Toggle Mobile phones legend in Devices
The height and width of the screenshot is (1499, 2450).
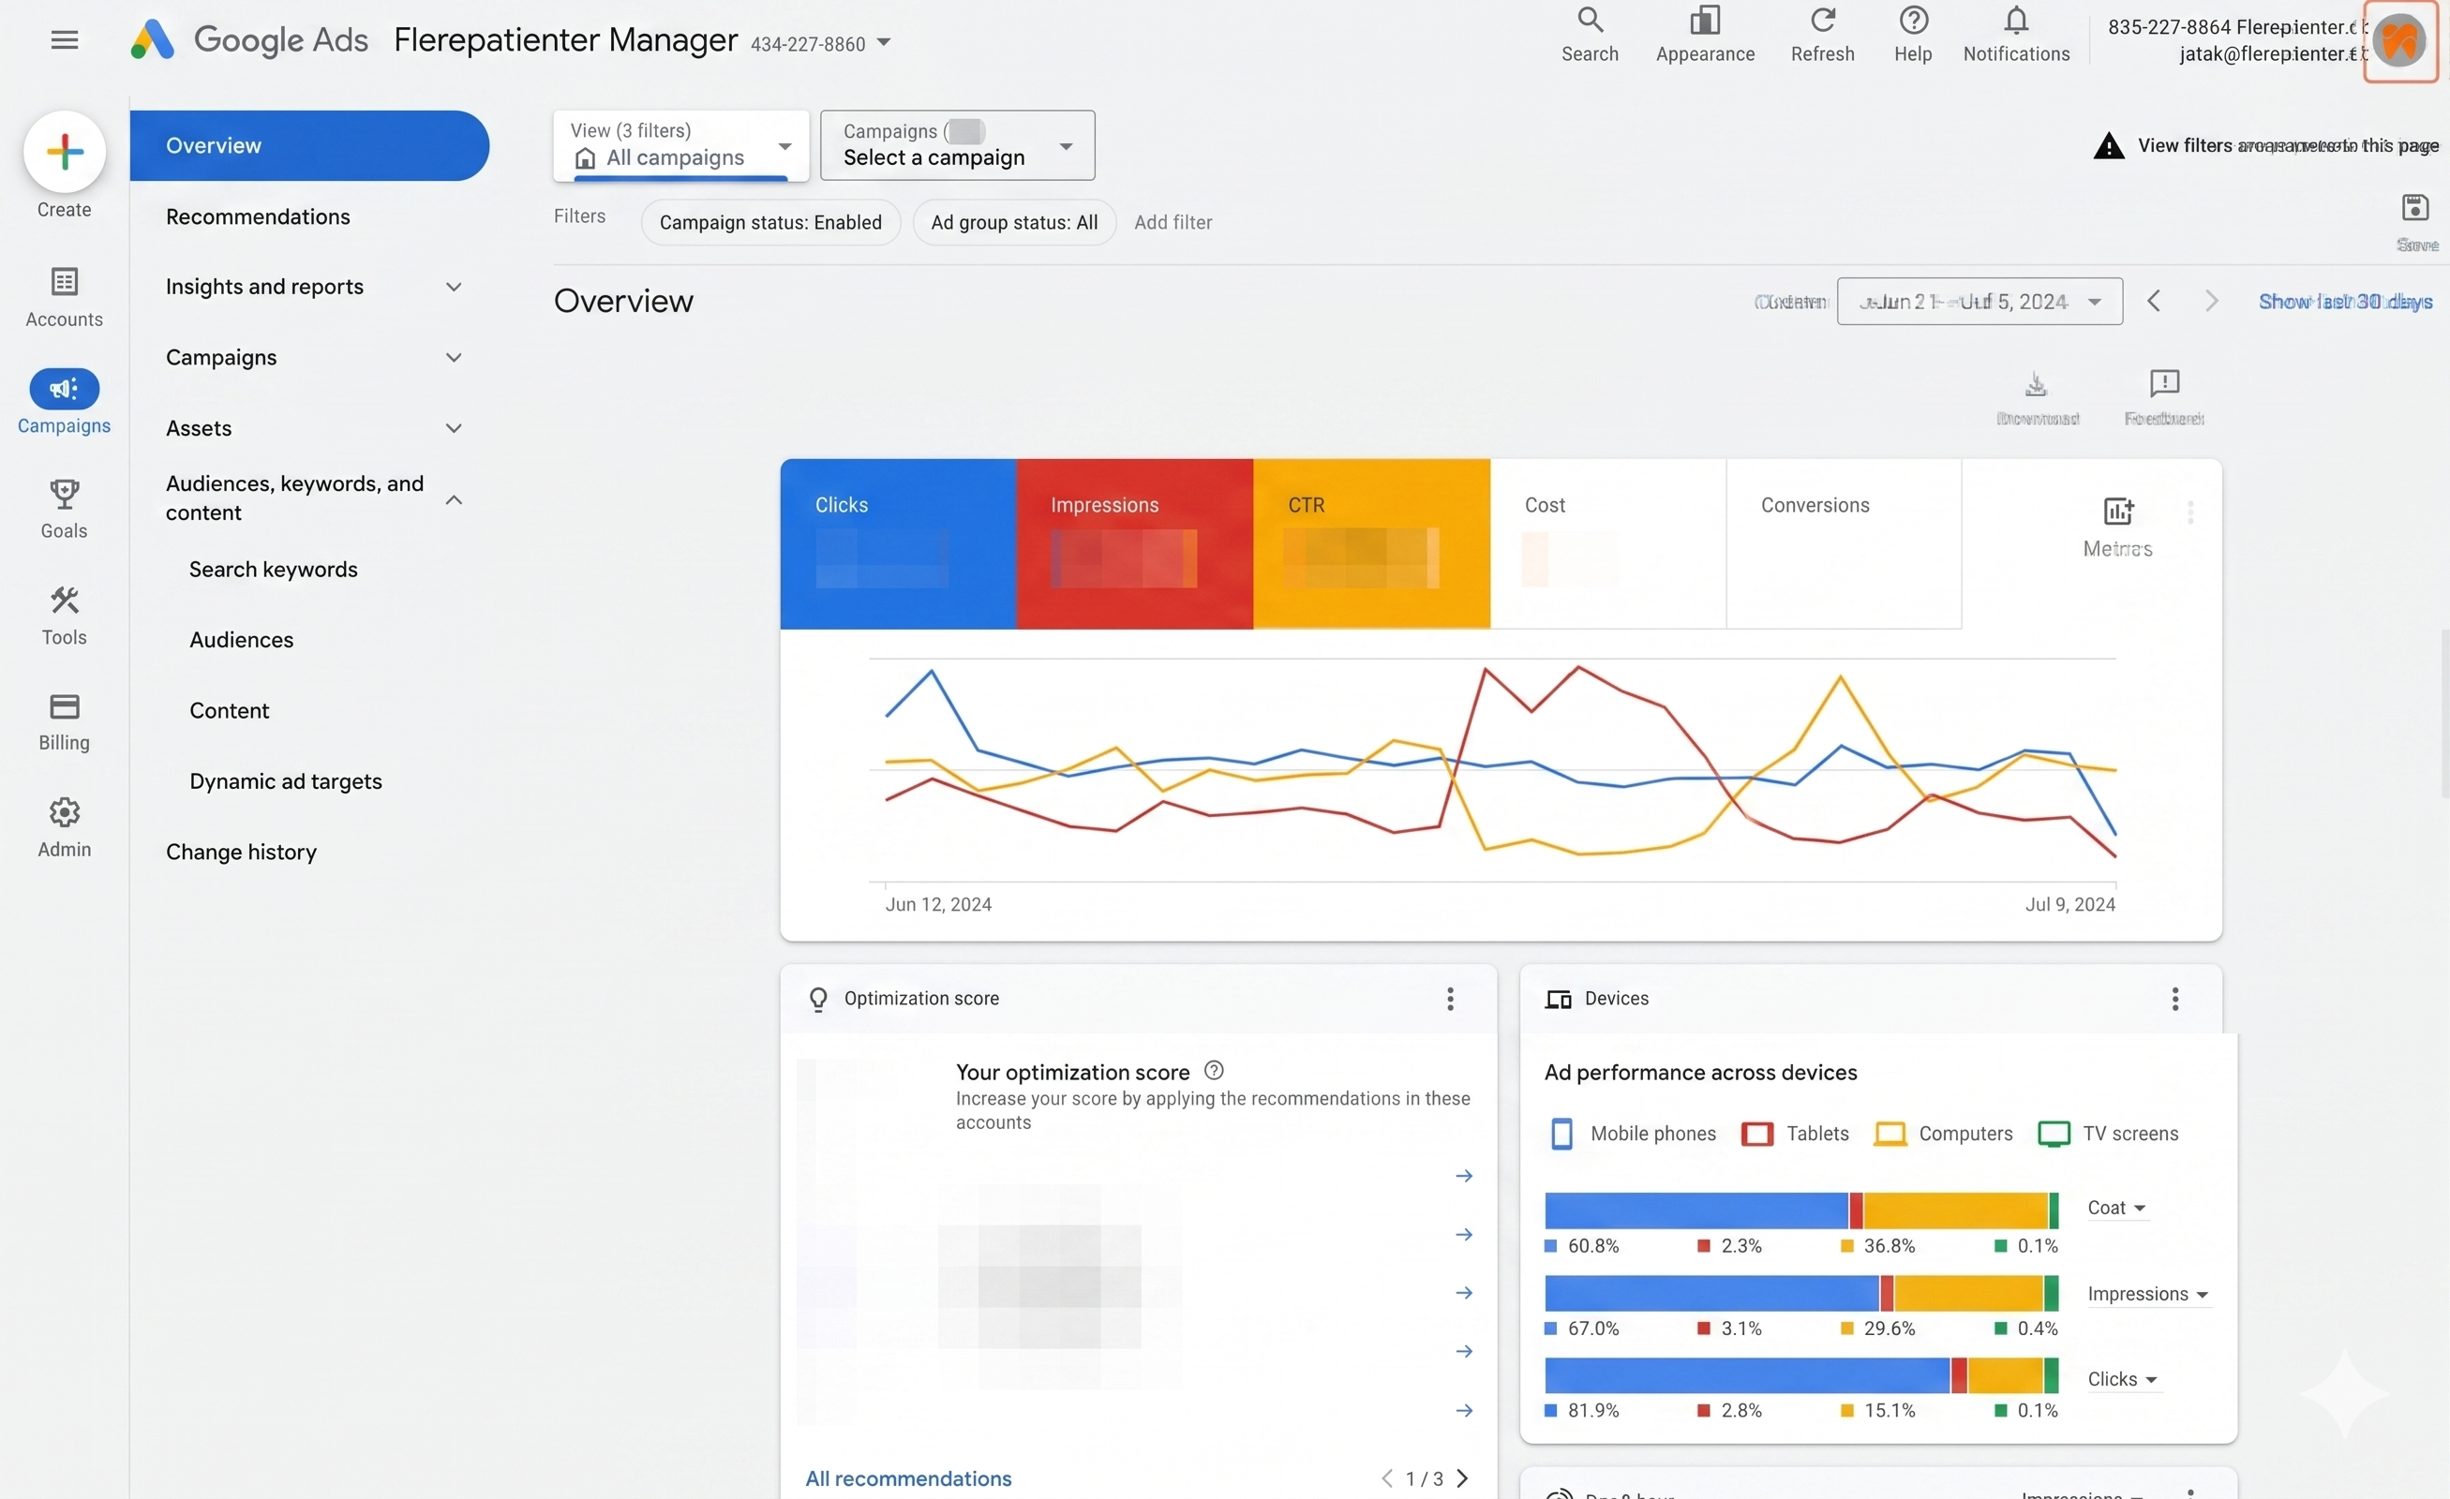[x=1632, y=1134]
